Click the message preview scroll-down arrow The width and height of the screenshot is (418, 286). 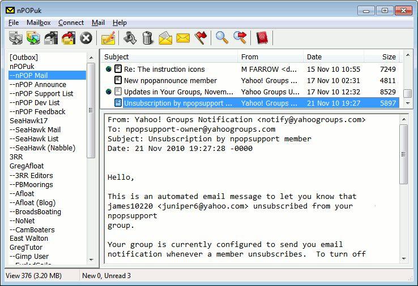coord(404,259)
